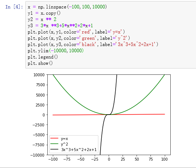Place cursor in the np.linspace code line
Viewport: 196px width, 168px height.
coord(67,7)
